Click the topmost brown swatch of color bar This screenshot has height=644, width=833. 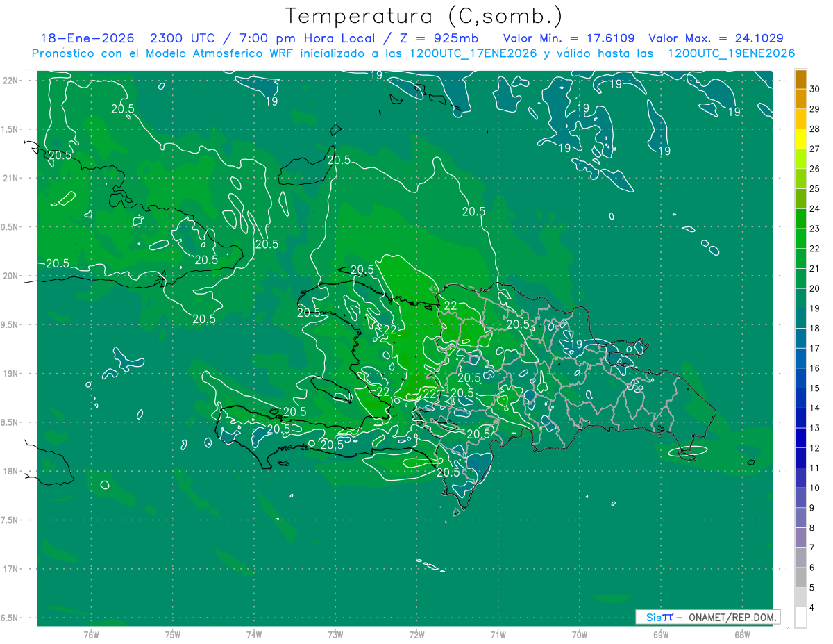[x=800, y=79]
